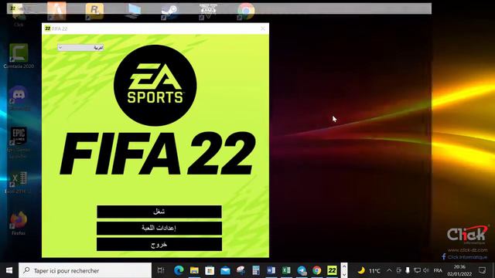Open Word from taskbar
The height and width of the screenshot is (278, 495).
point(271,270)
